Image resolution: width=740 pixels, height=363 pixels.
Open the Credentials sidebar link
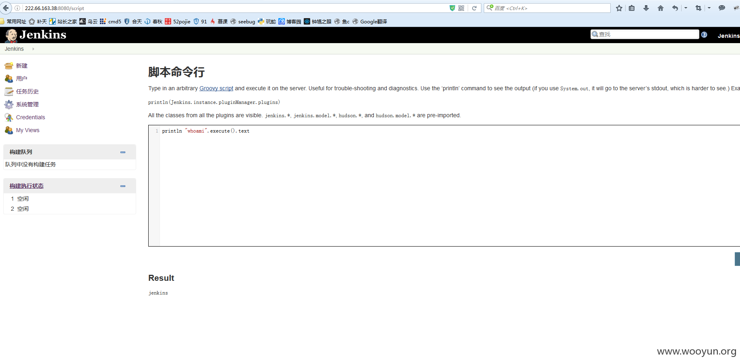pos(31,117)
